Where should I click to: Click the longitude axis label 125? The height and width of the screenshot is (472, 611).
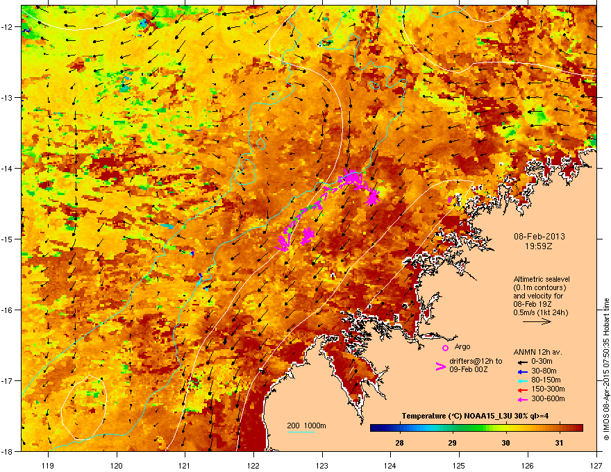459,465
